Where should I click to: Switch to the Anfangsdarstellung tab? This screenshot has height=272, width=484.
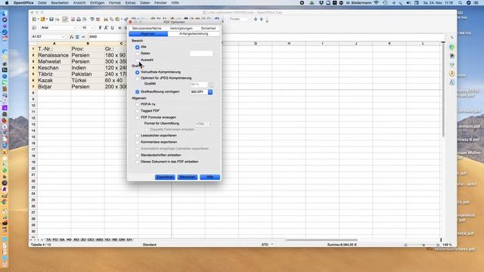(x=194, y=34)
